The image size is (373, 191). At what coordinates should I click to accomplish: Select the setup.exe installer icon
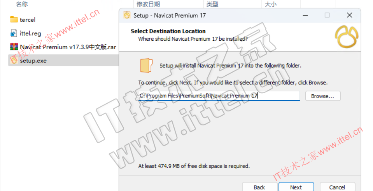(14, 60)
